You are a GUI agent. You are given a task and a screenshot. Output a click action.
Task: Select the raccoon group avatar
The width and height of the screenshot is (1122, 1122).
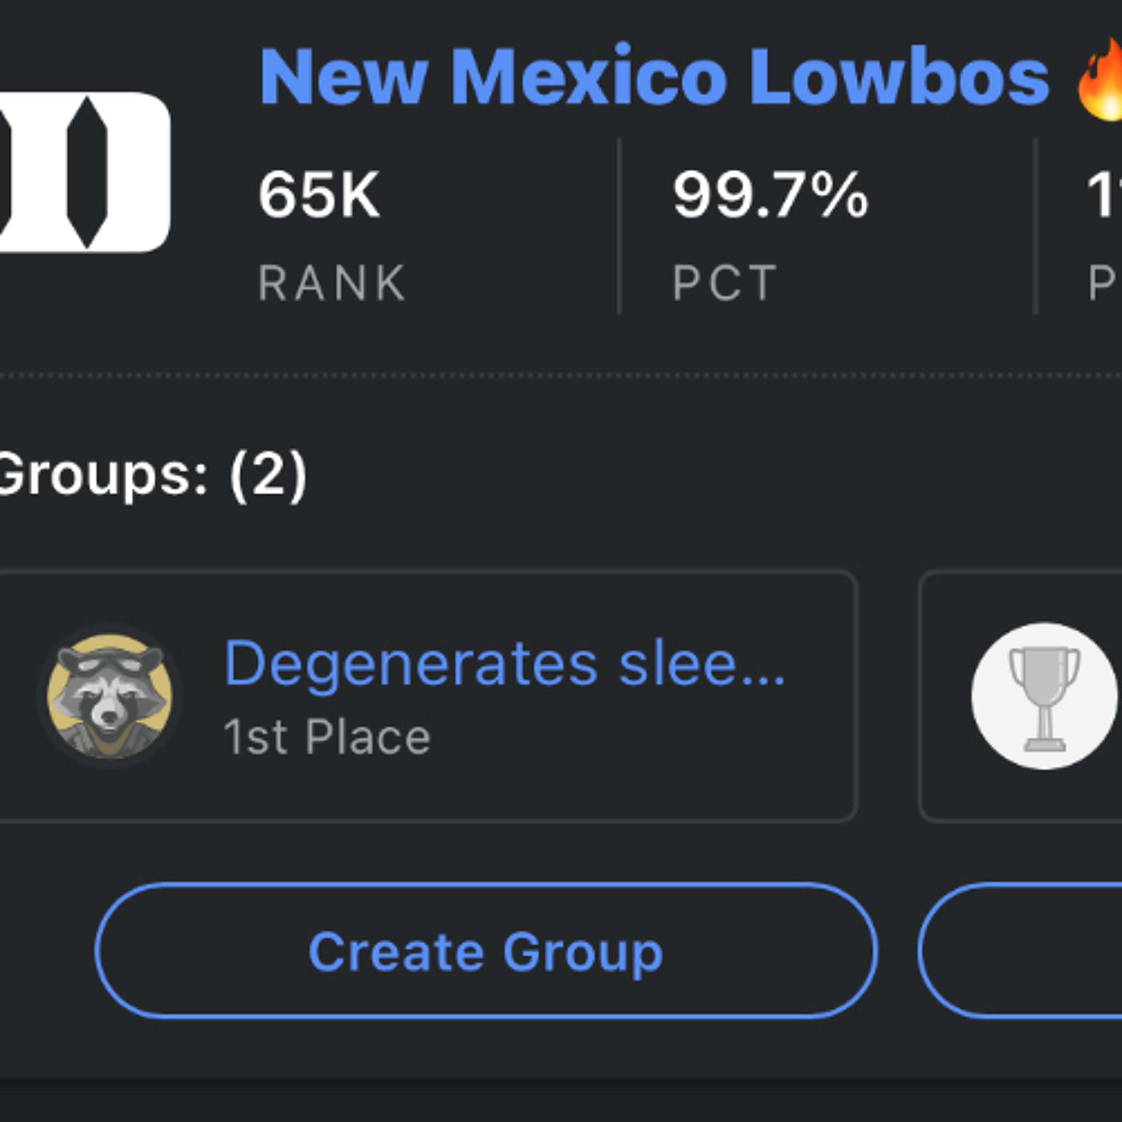109,696
